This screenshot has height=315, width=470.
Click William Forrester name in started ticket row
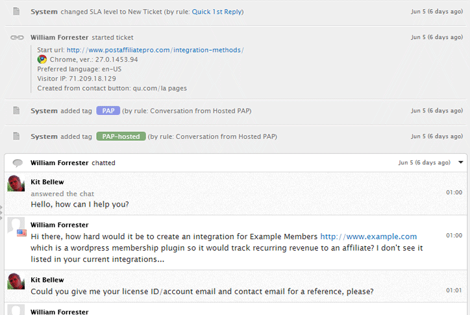tap(59, 38)
